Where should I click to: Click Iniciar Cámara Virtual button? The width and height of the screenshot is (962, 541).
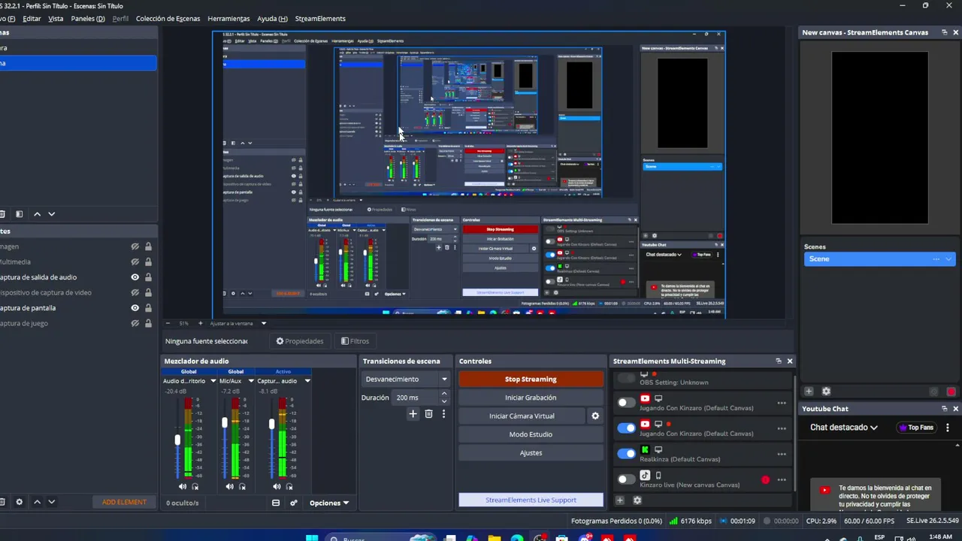click(522, 416)
